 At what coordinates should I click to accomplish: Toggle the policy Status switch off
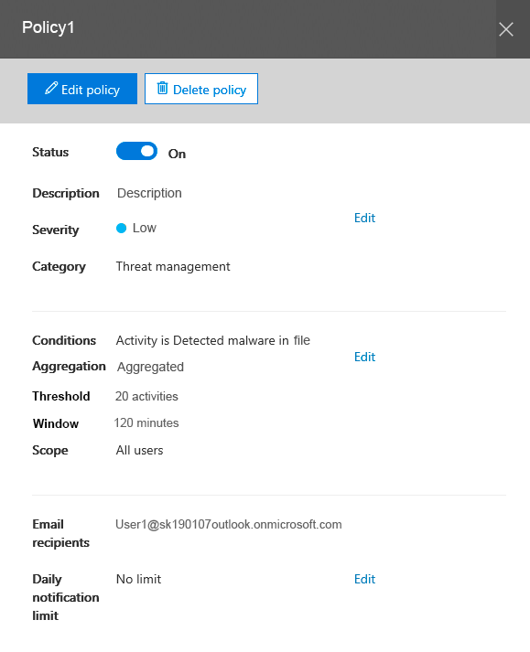136,151
